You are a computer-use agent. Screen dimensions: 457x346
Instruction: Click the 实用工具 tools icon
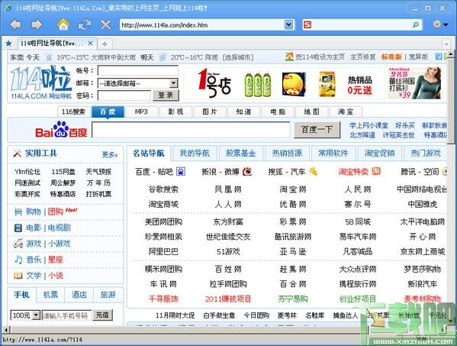pyautogui.click(x=18, y=154)
